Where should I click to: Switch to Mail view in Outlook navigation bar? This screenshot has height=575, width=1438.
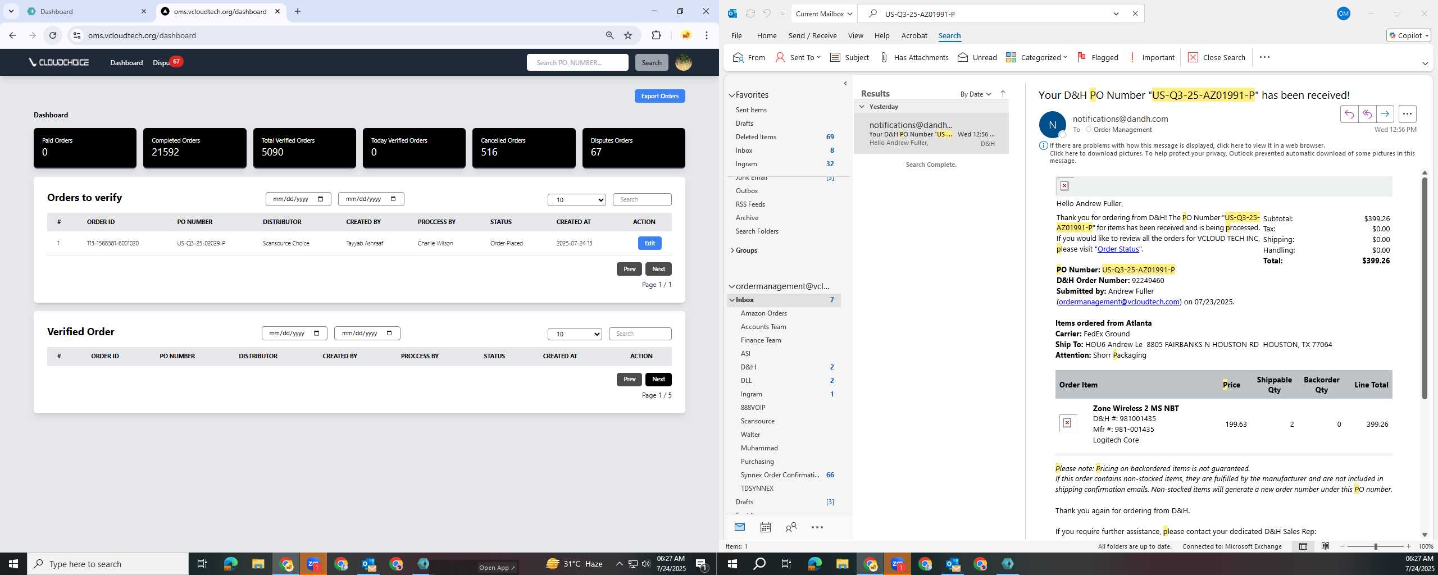[740, 527]
